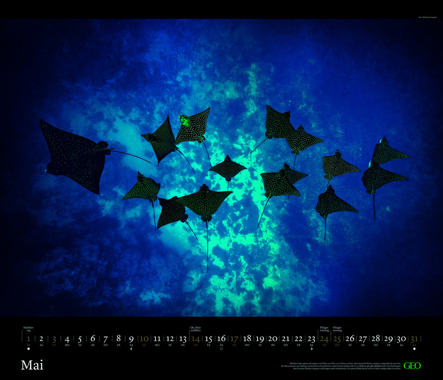443x380 pixels.
Task: Click the moon phase symbol under day 23
Action: click(x=311, y=348)
